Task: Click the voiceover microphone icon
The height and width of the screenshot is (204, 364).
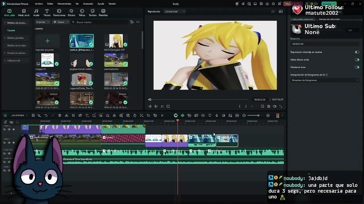Action: 217,116
